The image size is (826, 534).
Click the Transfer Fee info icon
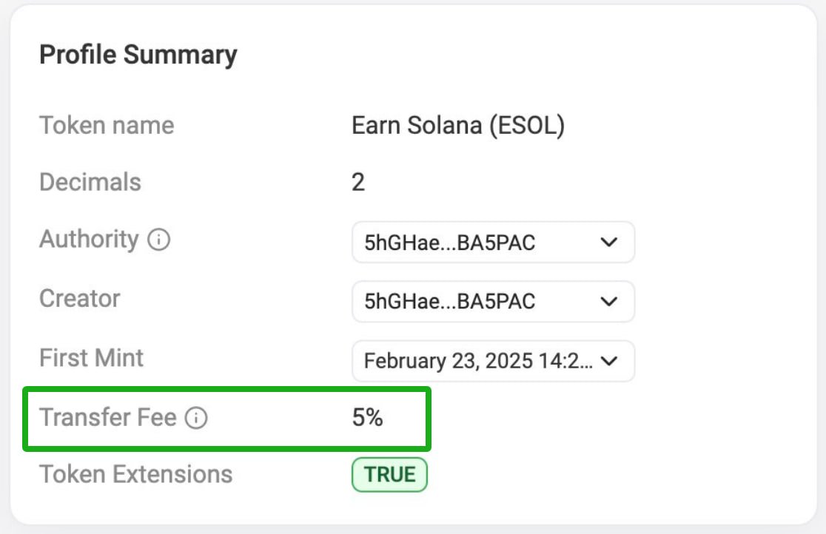(197, 418)
